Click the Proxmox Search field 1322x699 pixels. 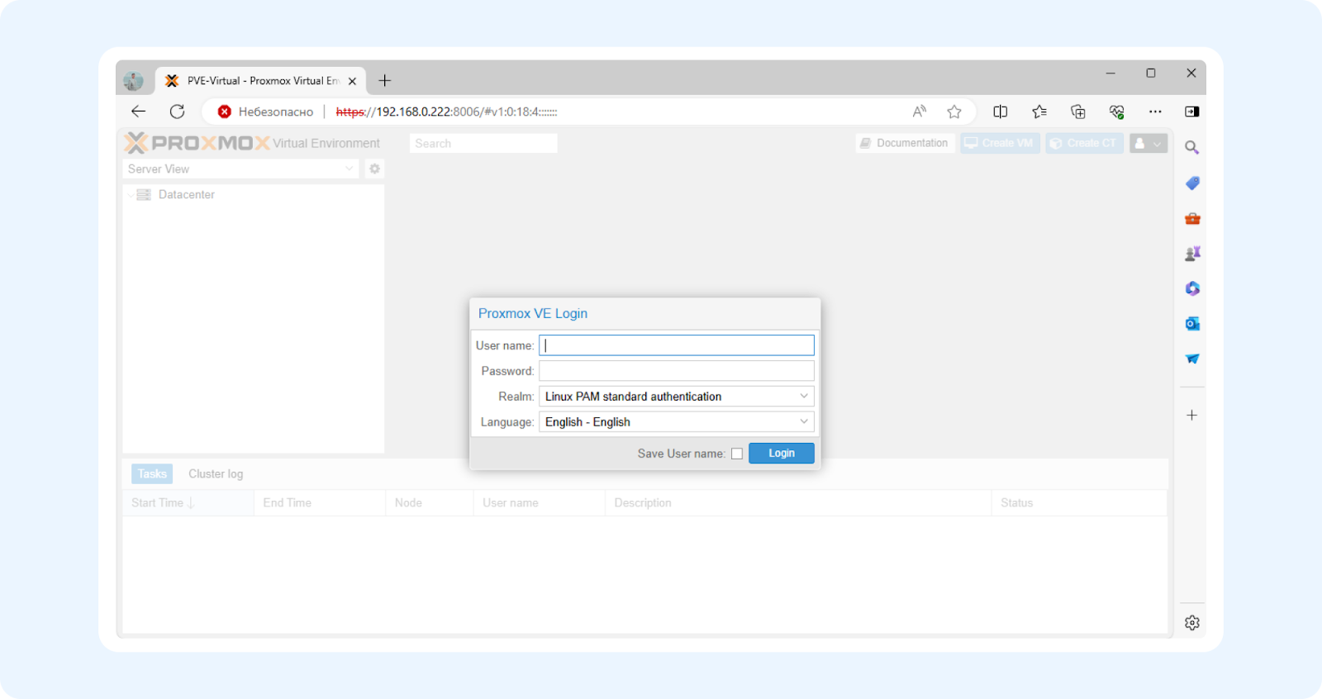coord(483,143)
